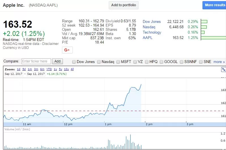Choose 1y chart zoom
This screenshot has height=150, width=226.
coord(55,69)
